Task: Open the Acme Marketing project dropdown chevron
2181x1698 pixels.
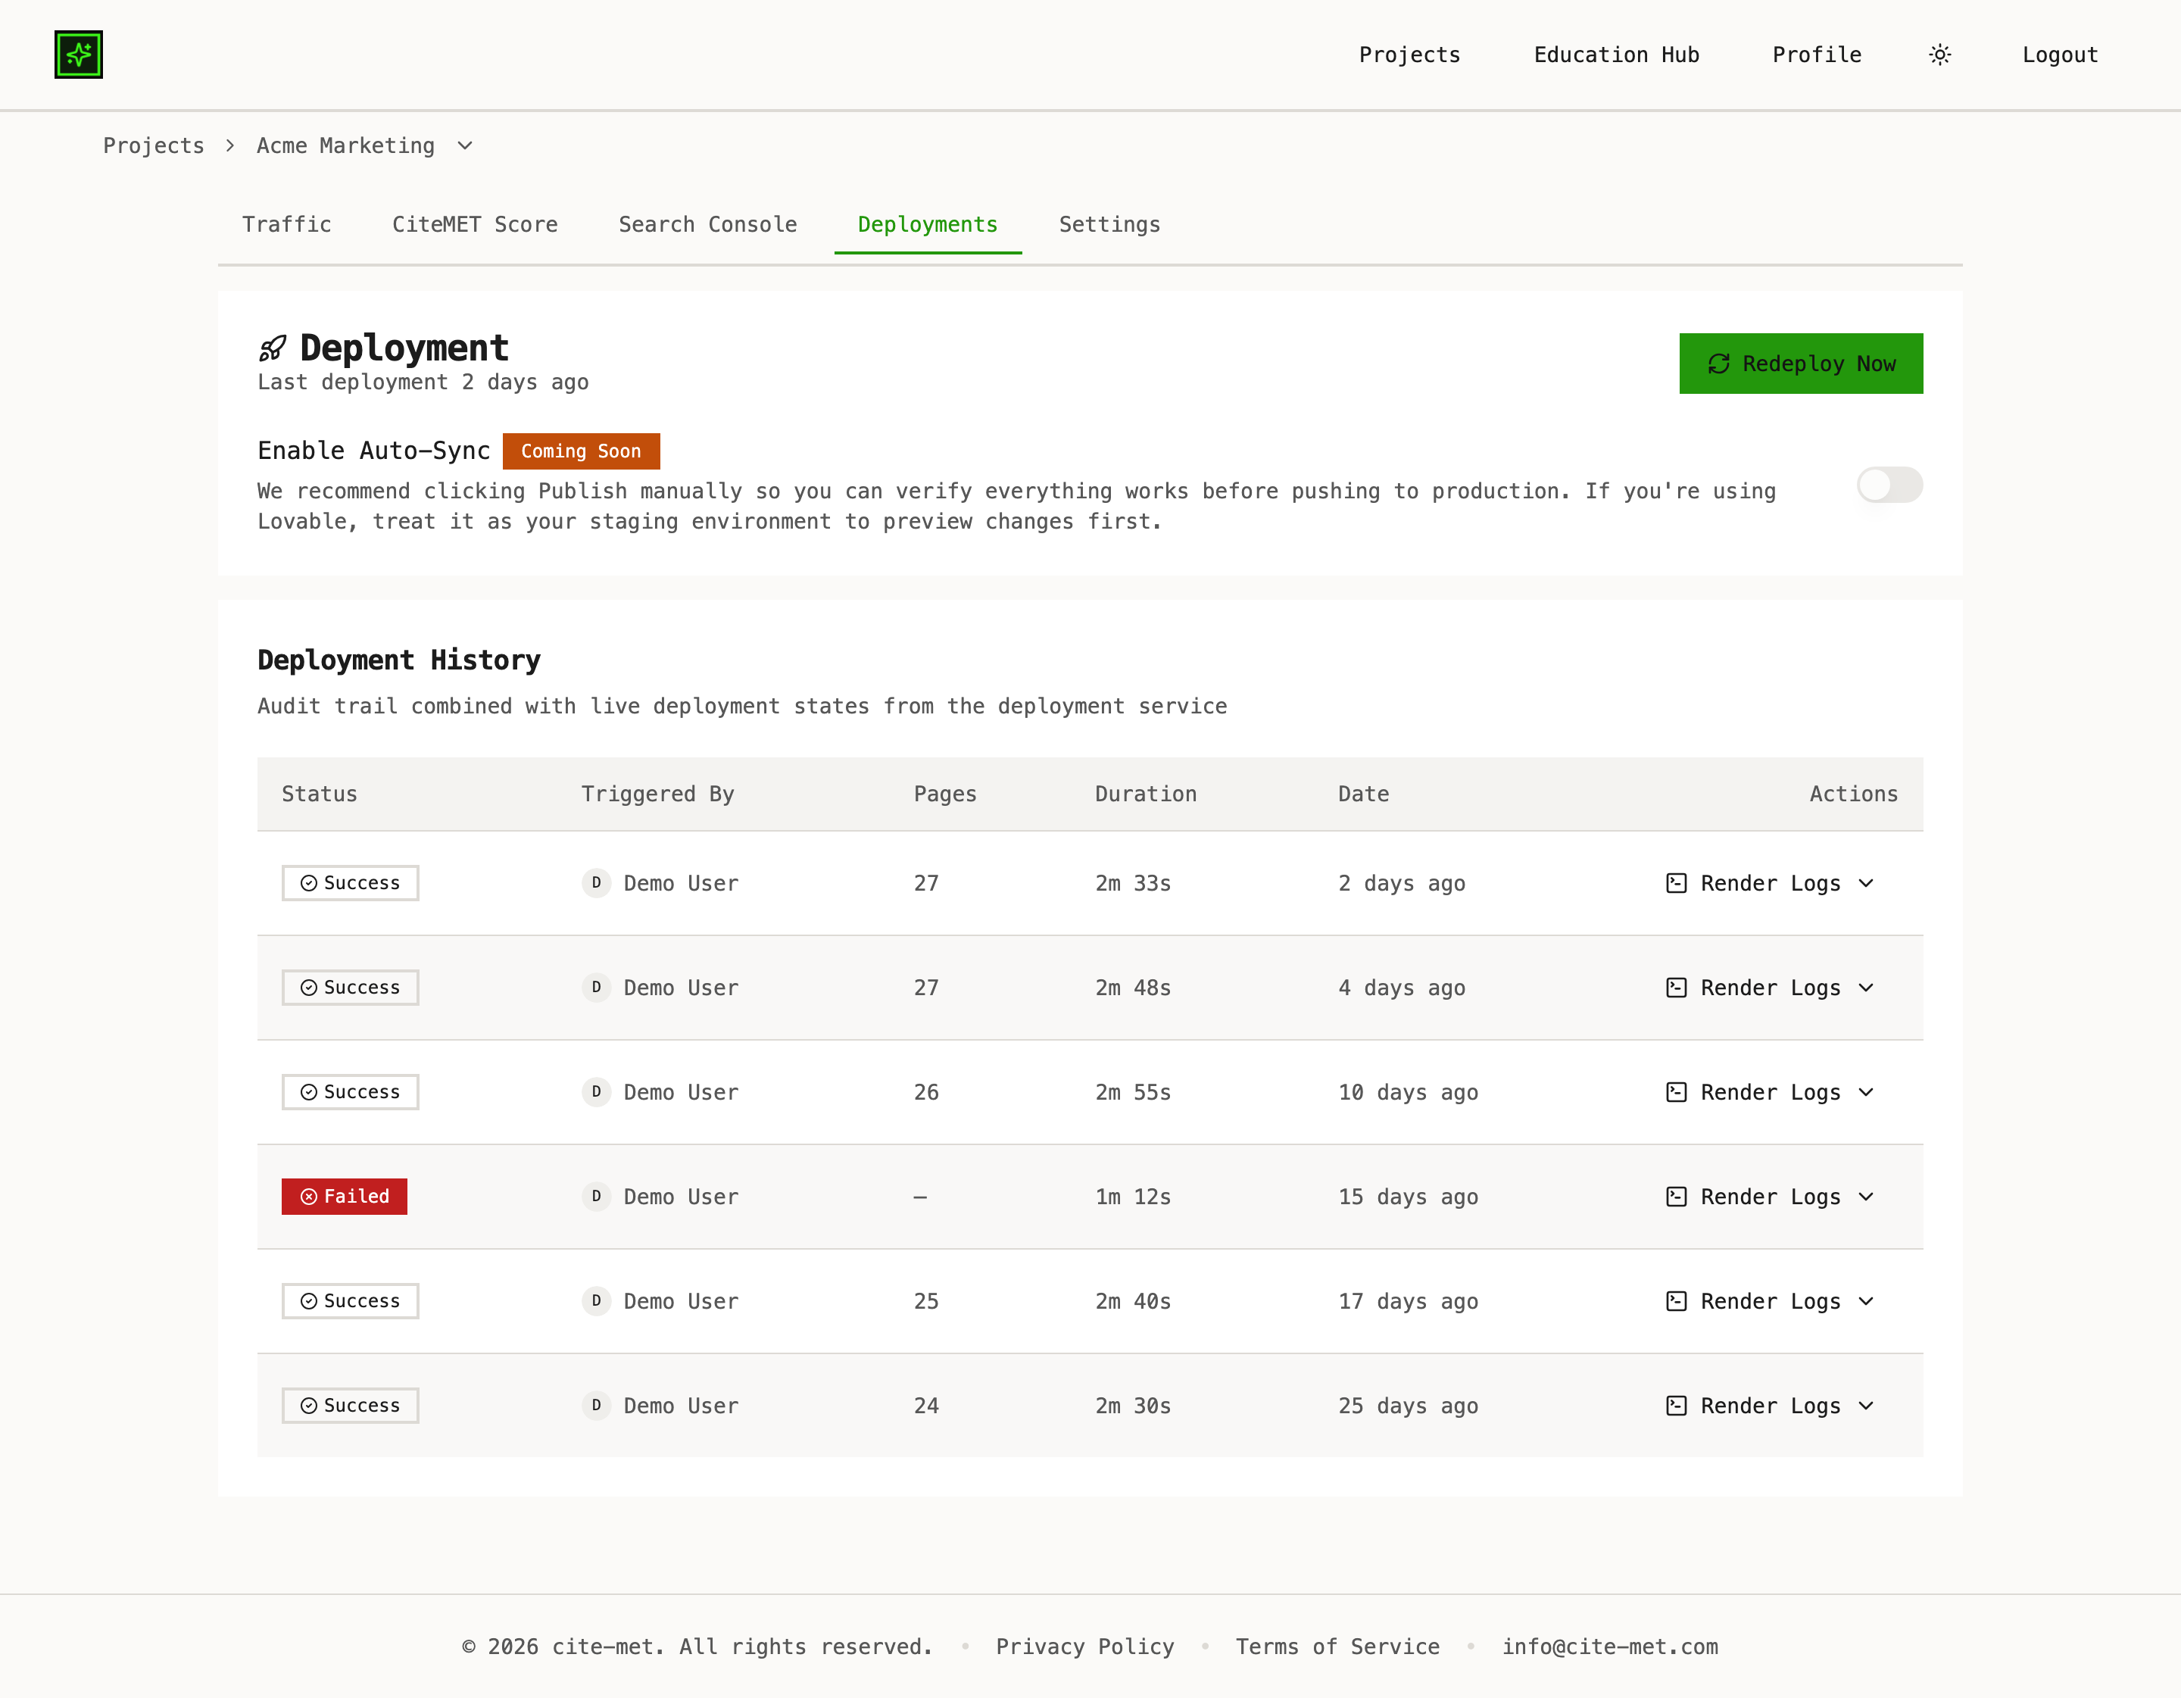Action: tap(466, 146)
